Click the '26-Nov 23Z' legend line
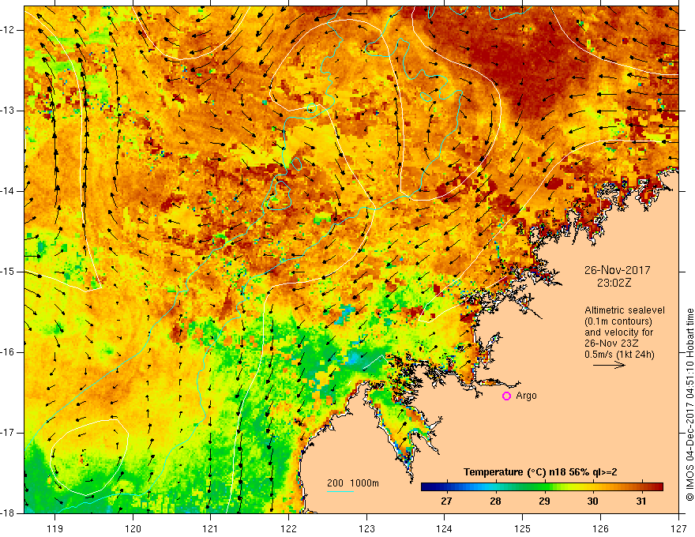Image resolution: width=695 pixels, height=537 pixels. [612, 344]
